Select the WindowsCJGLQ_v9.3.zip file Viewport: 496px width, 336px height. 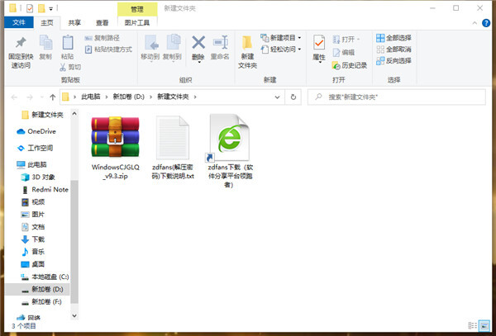point(115,148)
